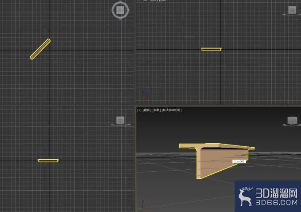Click the ViewCube face in top viewport
The width and height of the screenshot is (301, 212).
120,10
